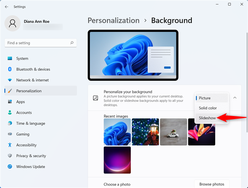Click the desktop background preview
This screenshot has height=188, width=248.
(x=133, y=55)
